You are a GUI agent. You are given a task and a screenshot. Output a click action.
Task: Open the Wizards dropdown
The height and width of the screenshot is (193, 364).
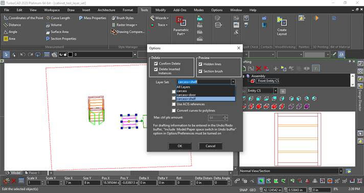point(160,18)
